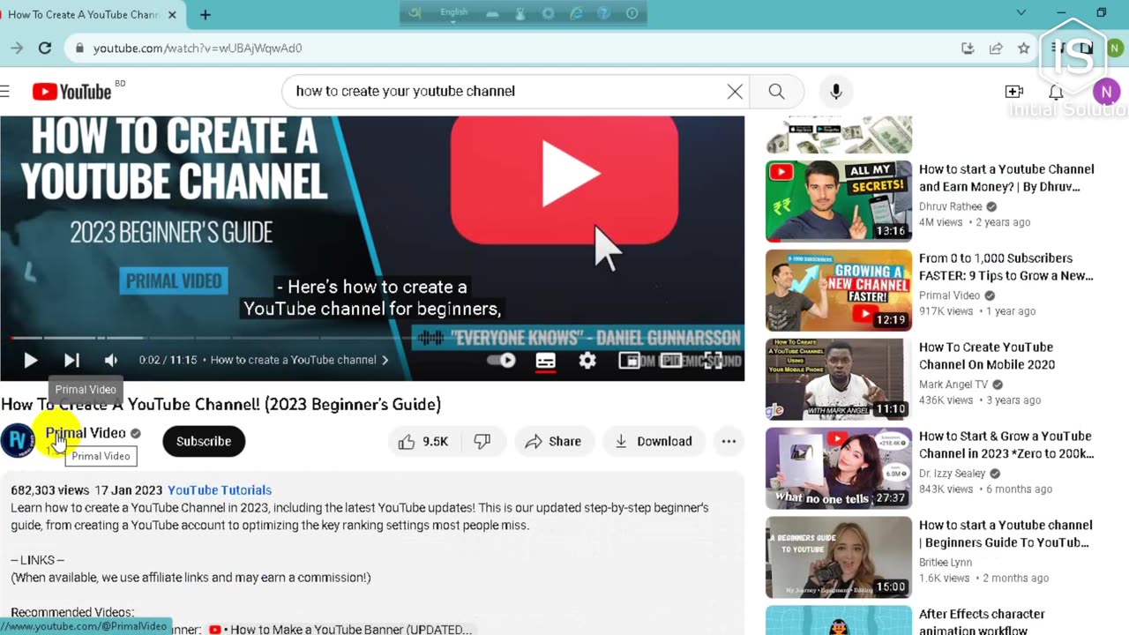Viewport: 1129px width, 635px height.
Task: Select the 'Mark Angel TV' channel name
Action: [x=953, y=385]
